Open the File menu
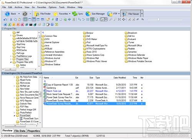The height and width of the screenshot is (139, 192). pos(4,7)
